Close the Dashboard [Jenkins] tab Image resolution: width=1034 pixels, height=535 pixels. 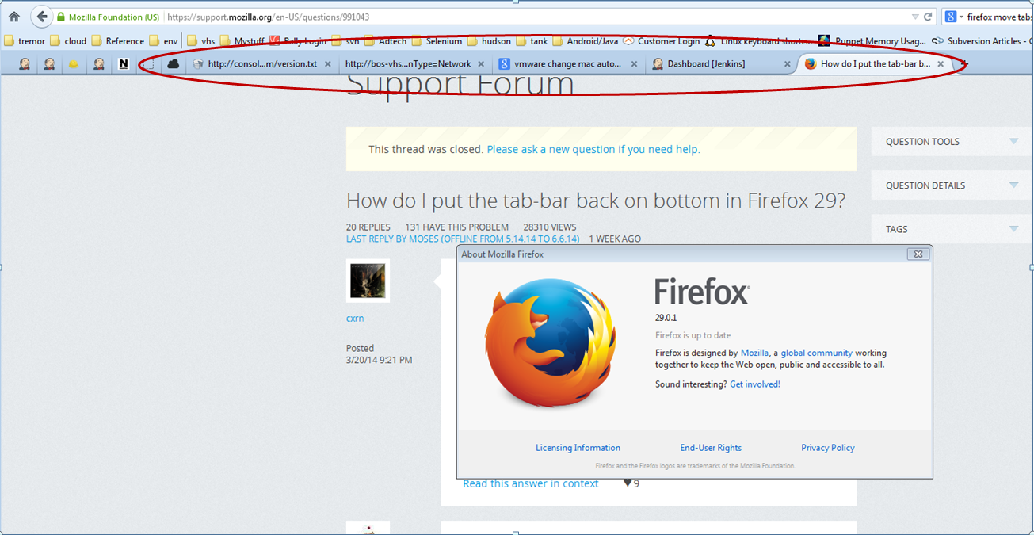pyautogui.click(x=787, y=64)
